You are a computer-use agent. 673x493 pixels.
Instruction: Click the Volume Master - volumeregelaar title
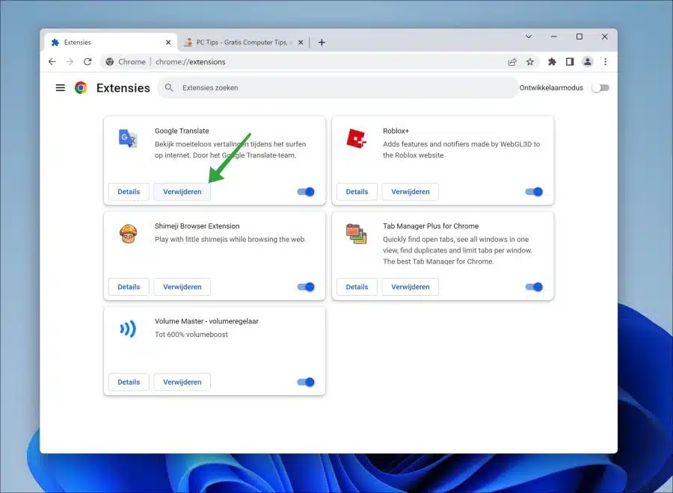point(206,321)
